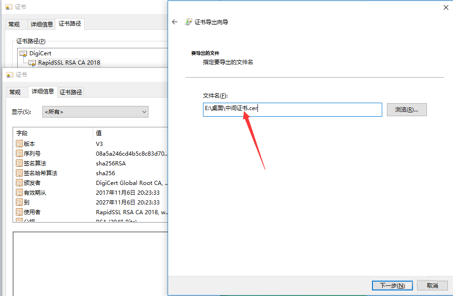This screenshot has height=296, width=453.
Task: Open the 显示 filter dropdown
Action: click(x=95, y=112)
